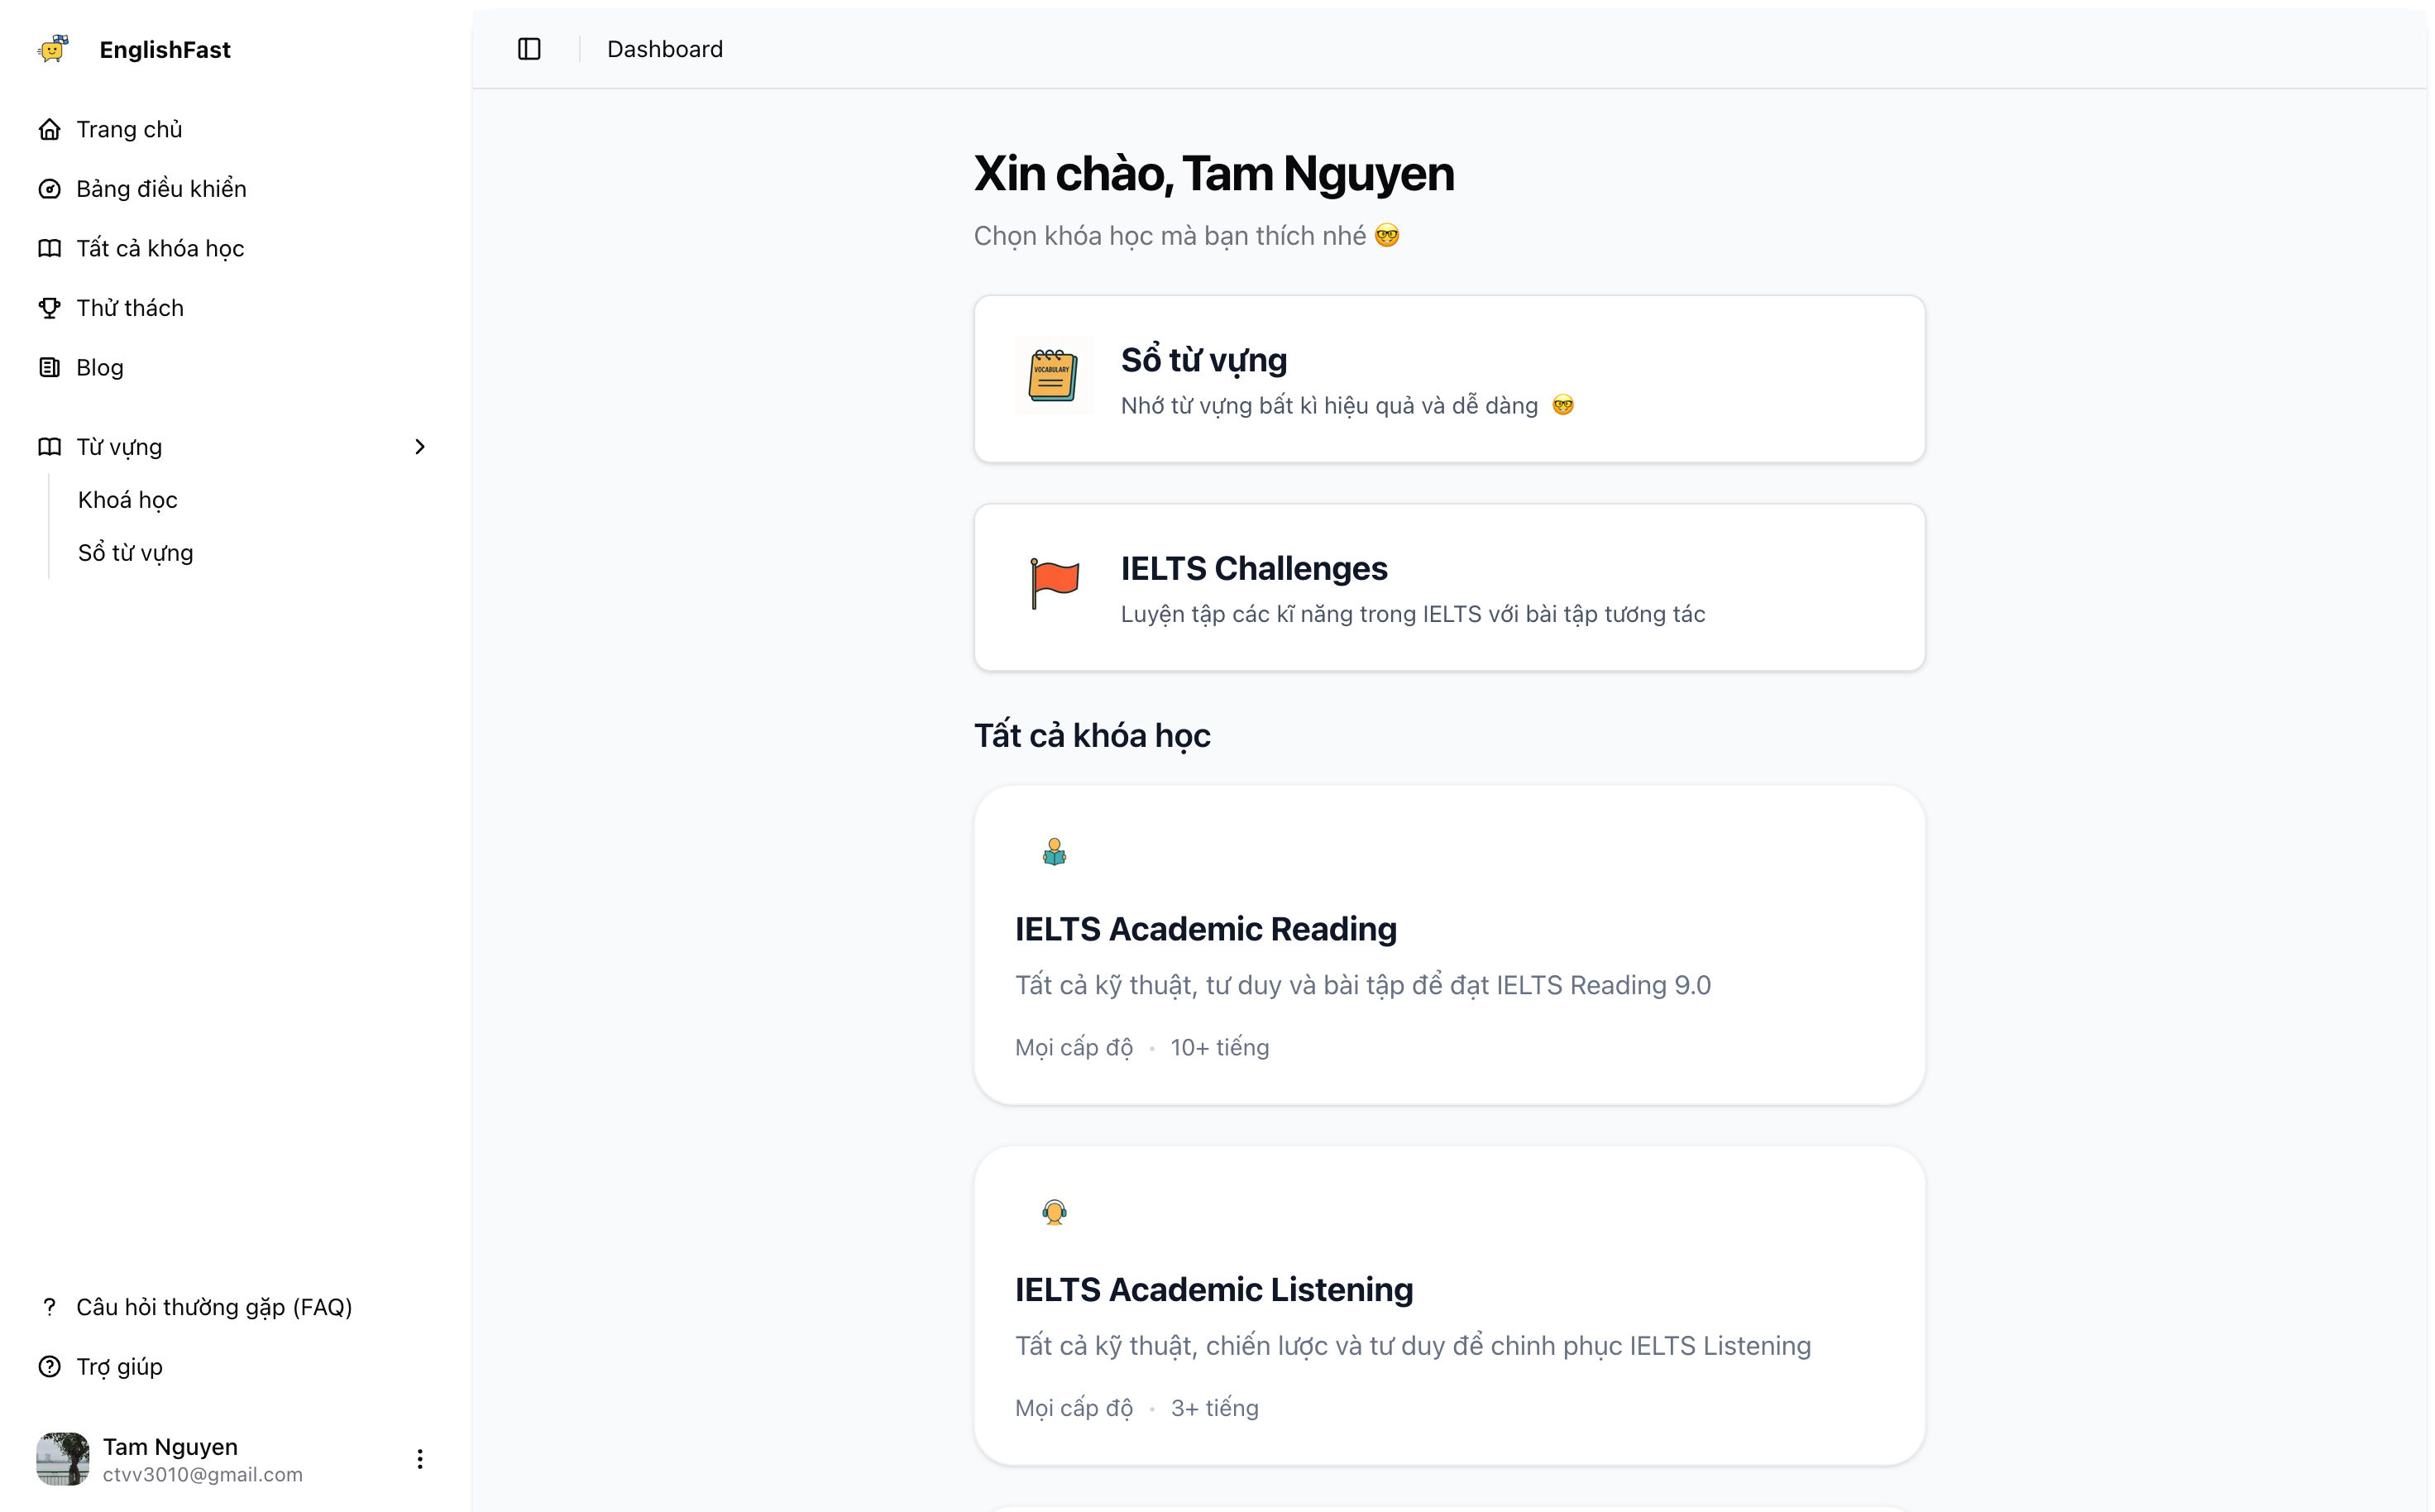This screenshot has height=1512, width=2435.
Task: Click the Sổ từ vựng notebook icon
Action: pyautogui.click(x=1053, y=376)
